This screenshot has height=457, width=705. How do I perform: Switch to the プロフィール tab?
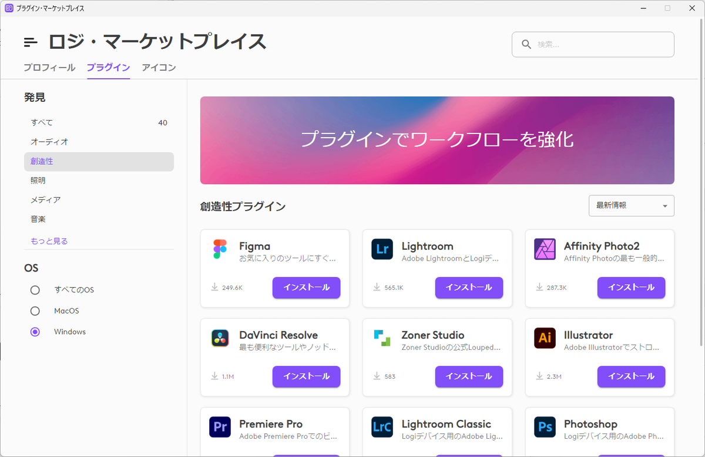(x=49, y=68)
